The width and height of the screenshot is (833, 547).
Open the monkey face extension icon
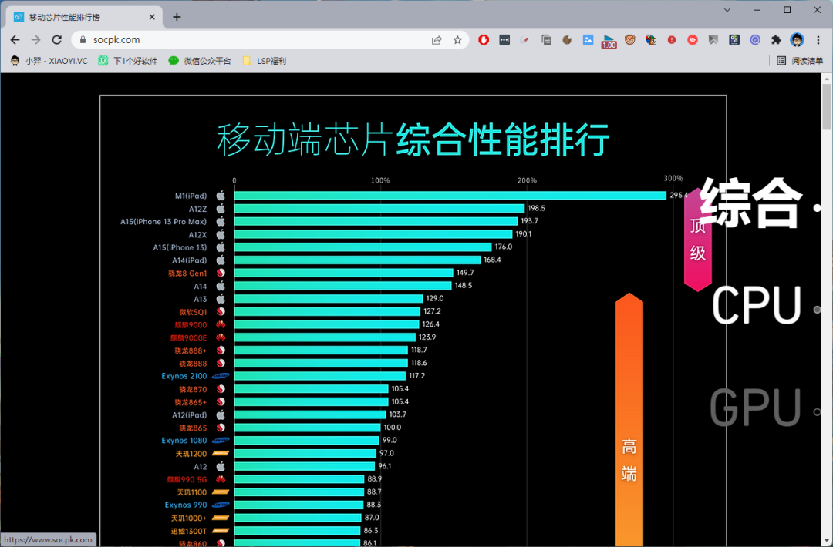coord(630,40)
